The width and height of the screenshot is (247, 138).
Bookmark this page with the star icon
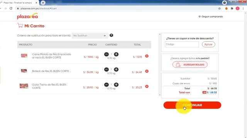pos(220,8)
